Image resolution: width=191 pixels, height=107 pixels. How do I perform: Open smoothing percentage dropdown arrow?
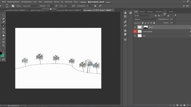[x=92, y=6]
